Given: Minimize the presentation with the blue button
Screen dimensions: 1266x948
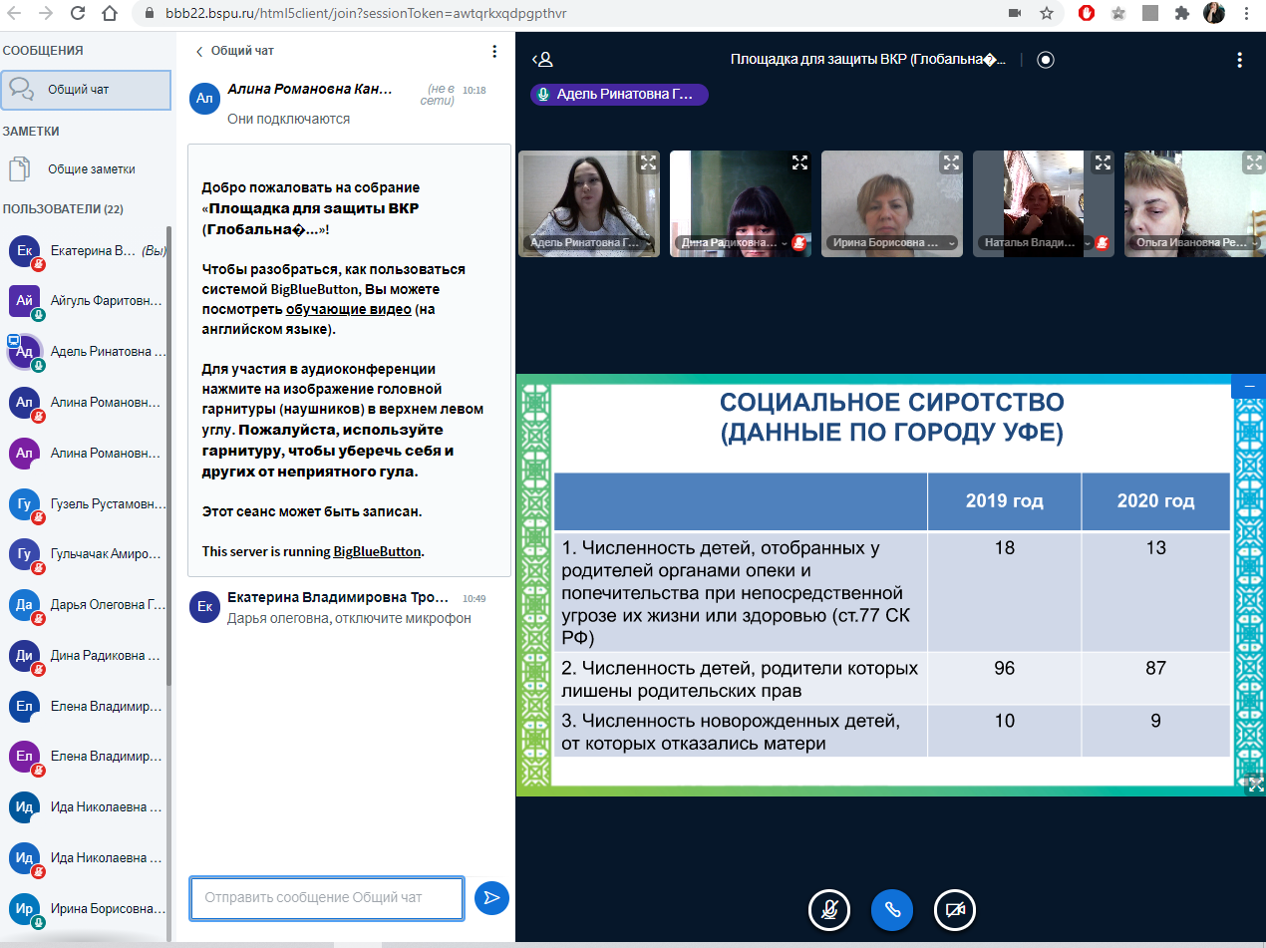Looking at the screenshot, I should [1248, 387].
